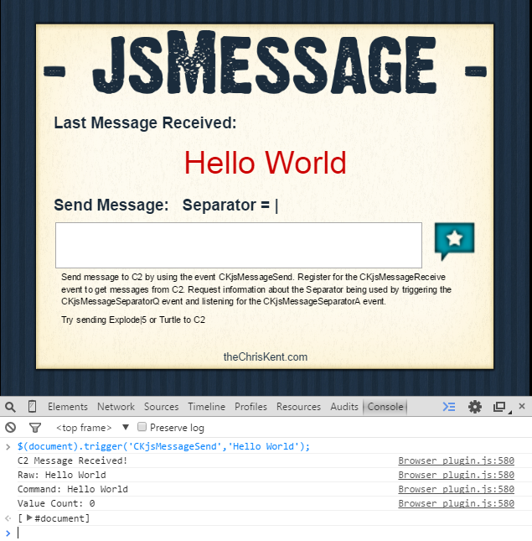The width and height of the screenshot is (532, 541).
Task: Open DevTools search magnifier icon
Action: coord(10,407)
